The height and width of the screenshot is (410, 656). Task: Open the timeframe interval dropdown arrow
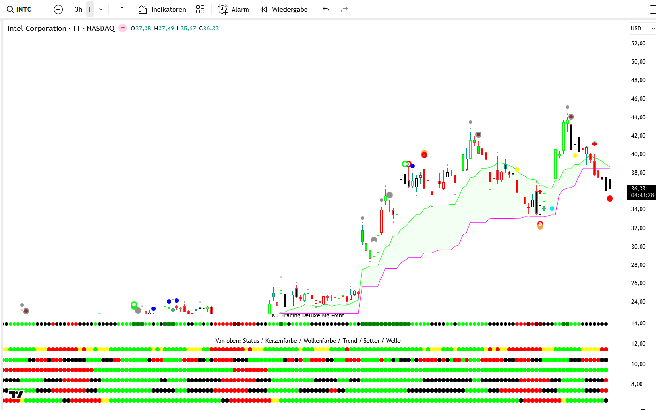click(x=101, y=9)
